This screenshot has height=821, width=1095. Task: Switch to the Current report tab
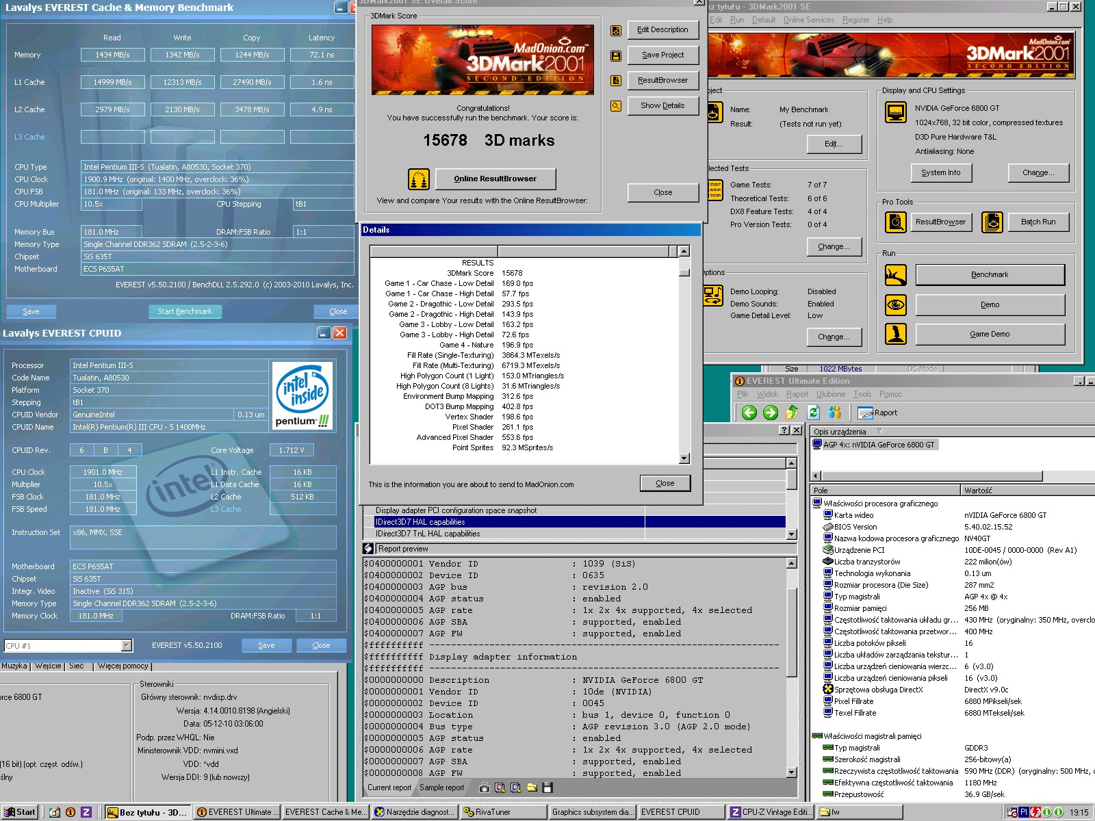(389, 788)
